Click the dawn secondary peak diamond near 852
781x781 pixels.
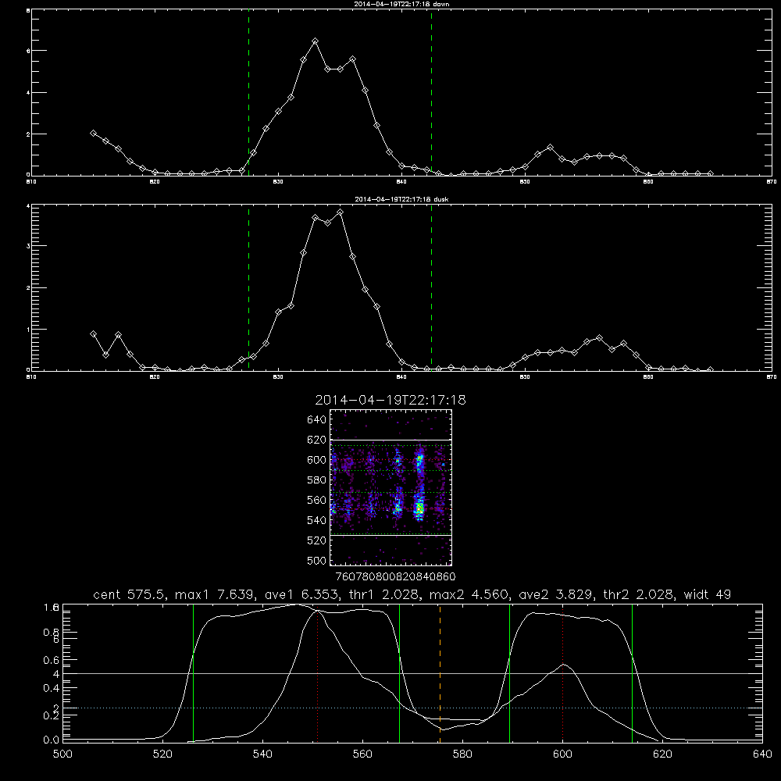pos(550,148)
